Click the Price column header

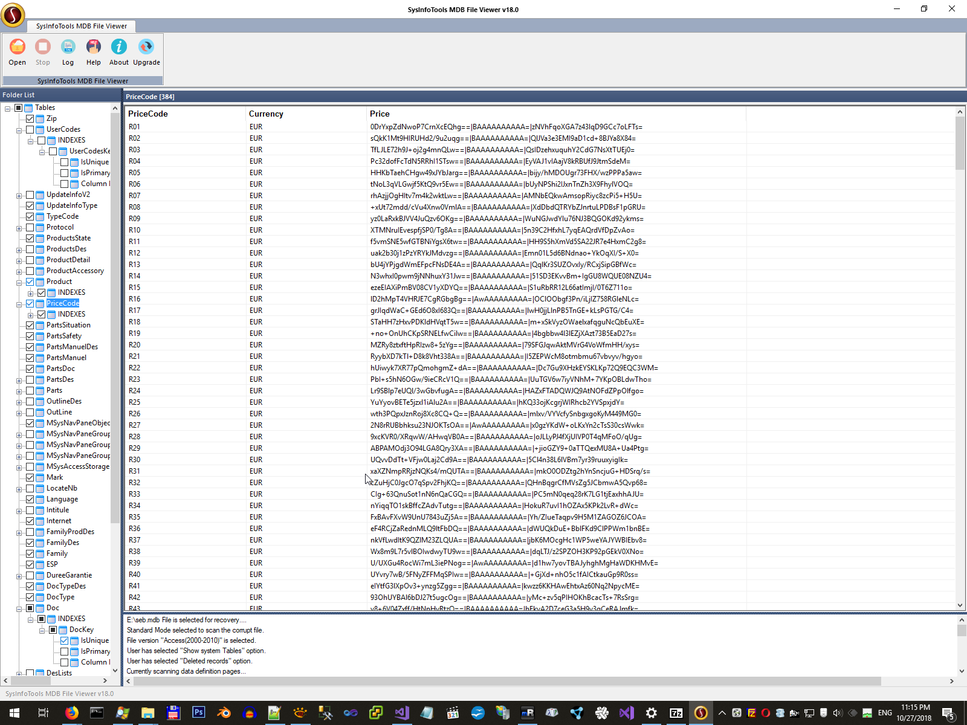(556, 114)
